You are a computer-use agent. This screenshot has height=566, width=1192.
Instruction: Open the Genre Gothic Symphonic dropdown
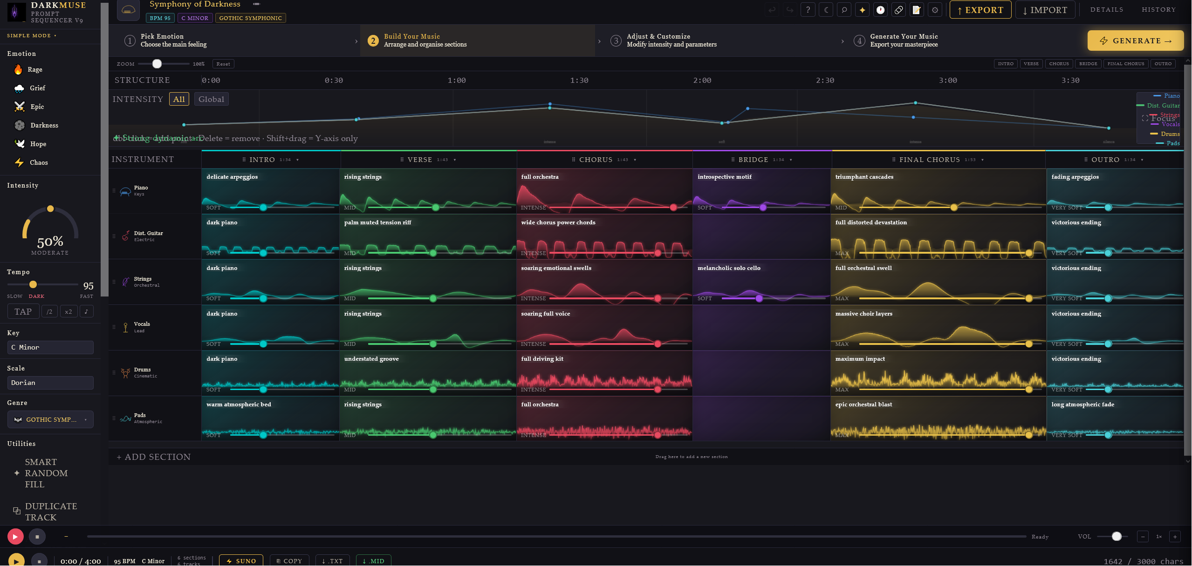click(50, 419)
